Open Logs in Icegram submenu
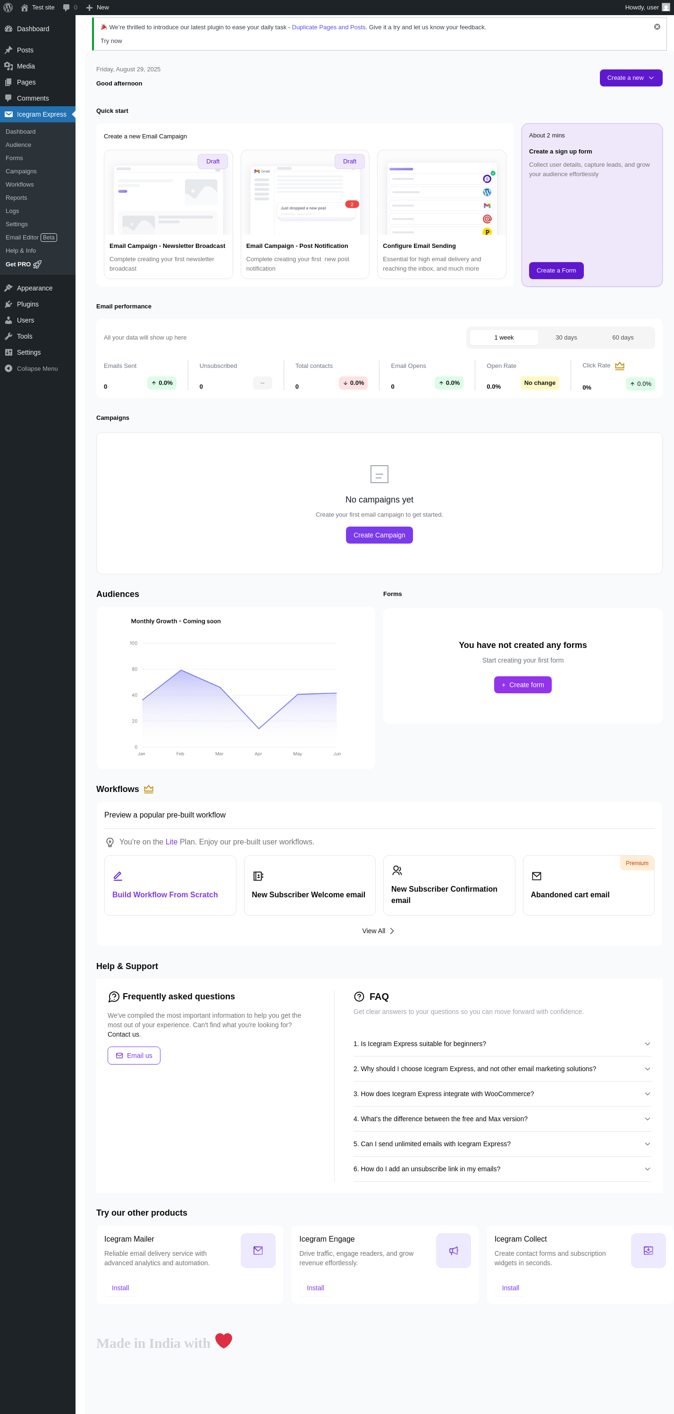This screenshot has height=1414, width=674. point(37,211)
